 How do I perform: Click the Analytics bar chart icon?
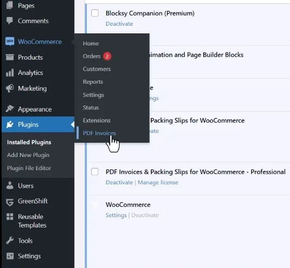(x=10, y=73)
